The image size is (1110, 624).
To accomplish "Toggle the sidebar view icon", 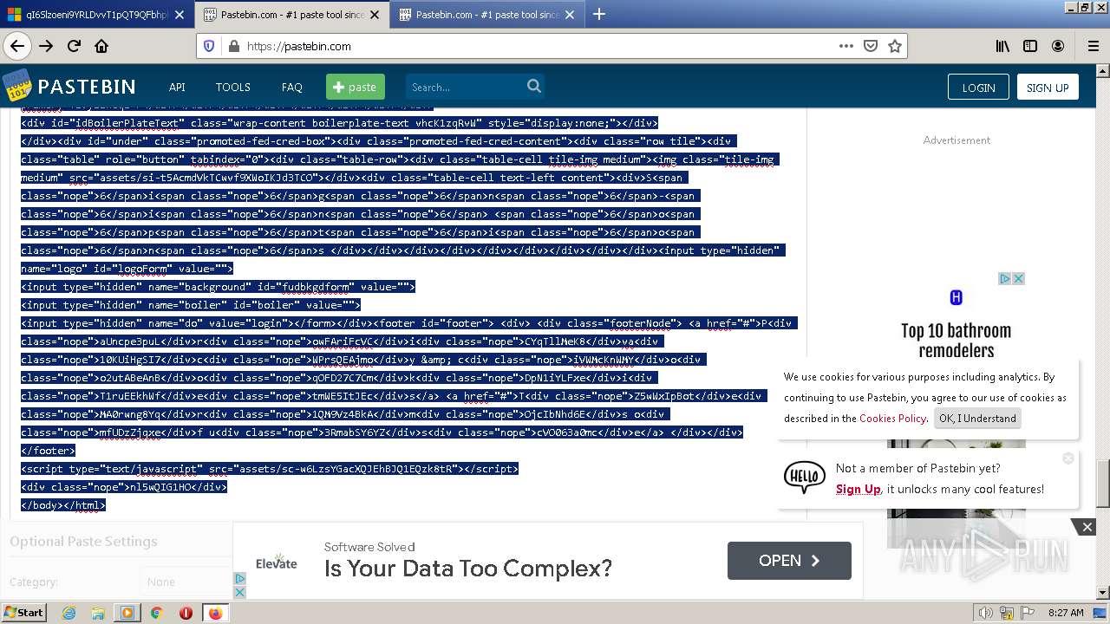I will click(x=1030, y=46).
